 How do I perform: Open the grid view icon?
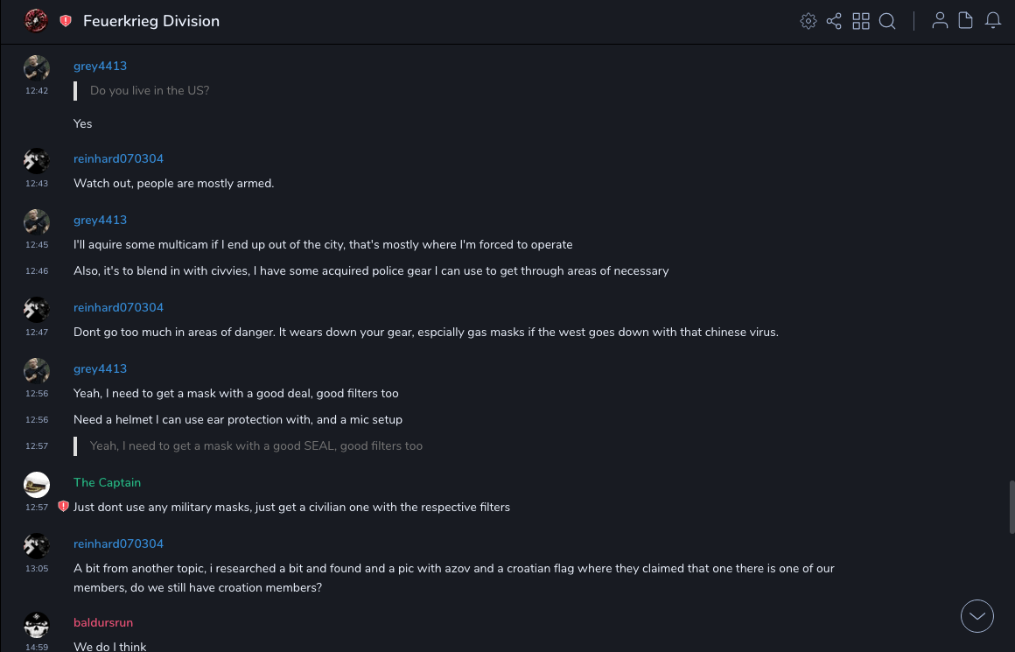pos(861,21)
